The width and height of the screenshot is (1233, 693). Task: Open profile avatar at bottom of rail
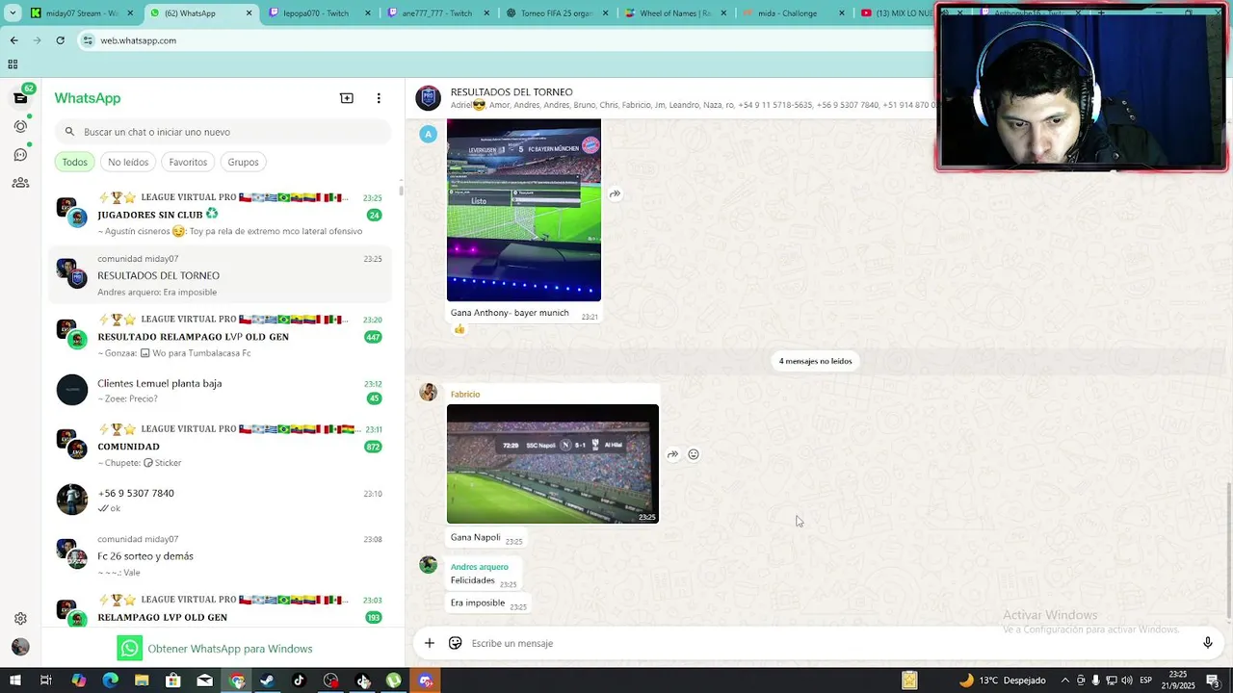click(x=20, y=647)
